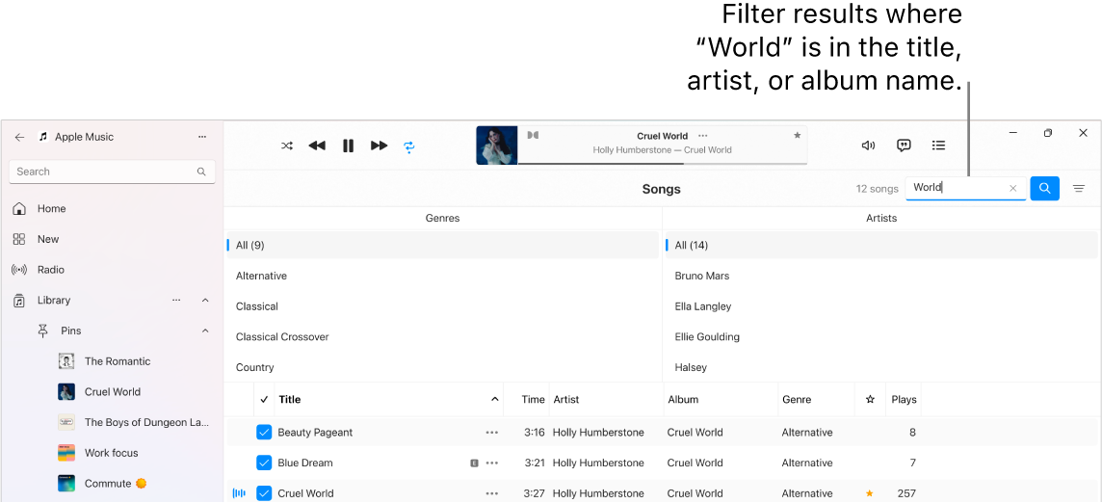Clear the World filter text
1102x503 pixels.
point(1012,189)
